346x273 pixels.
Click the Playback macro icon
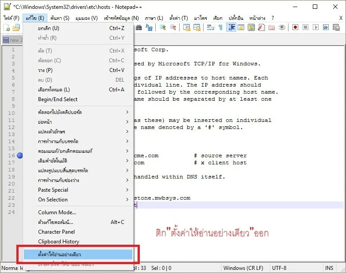tap(316, 27)
